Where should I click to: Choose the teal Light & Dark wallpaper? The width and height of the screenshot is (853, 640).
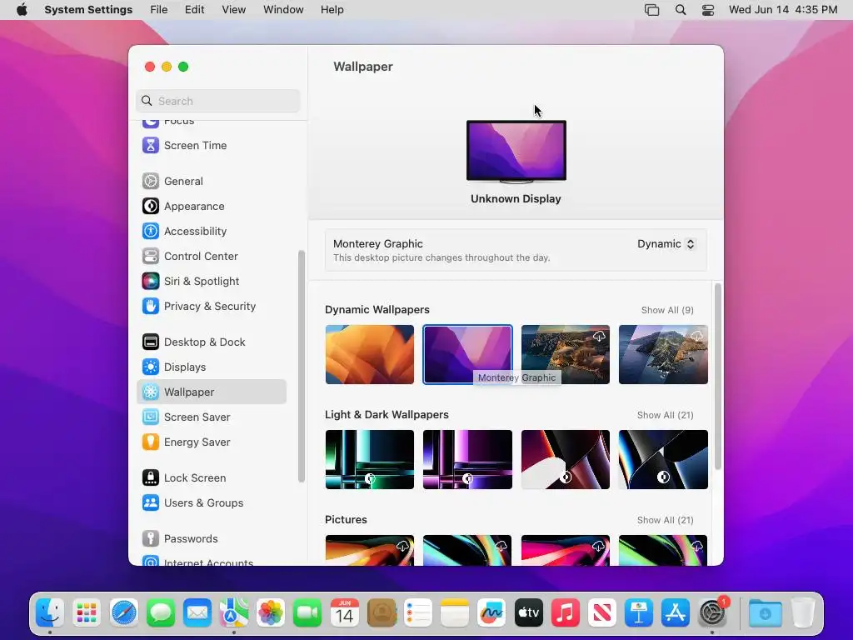pyautogui.click(x=369, y=459)
